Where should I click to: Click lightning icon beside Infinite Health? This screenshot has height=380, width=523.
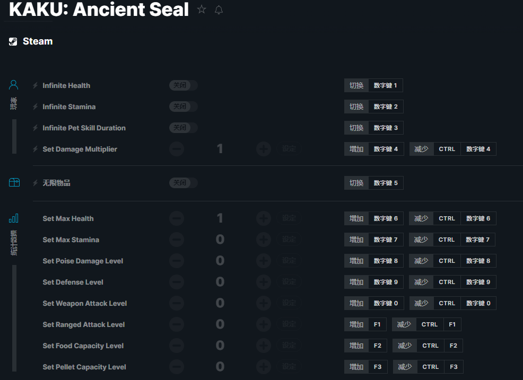(36, 85)
